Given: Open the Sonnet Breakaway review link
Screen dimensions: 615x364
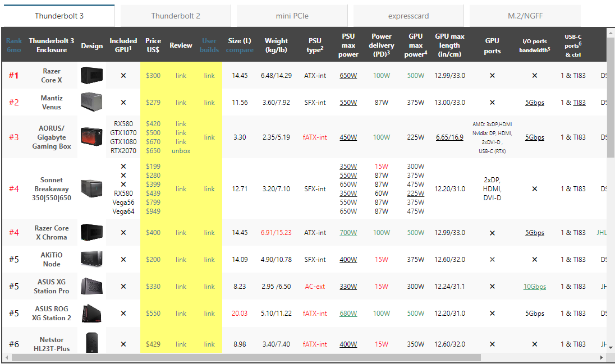Looking at the screenshot, I should [x=181, y=188].
